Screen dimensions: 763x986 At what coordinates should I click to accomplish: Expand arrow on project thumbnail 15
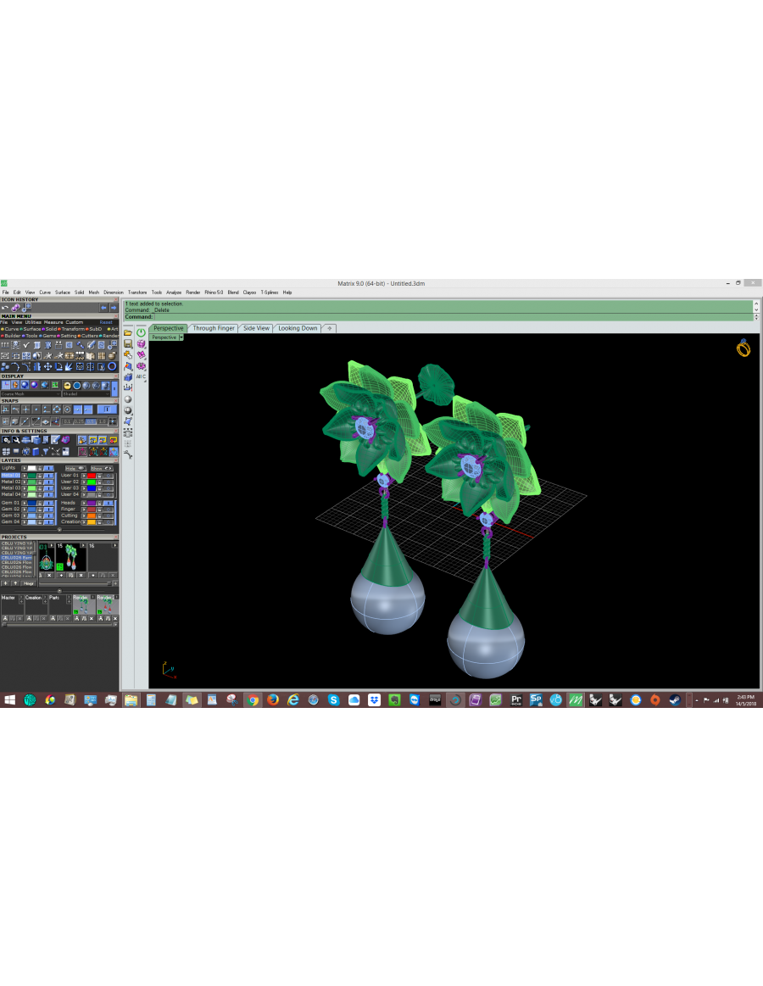click(x=83, y=545)
